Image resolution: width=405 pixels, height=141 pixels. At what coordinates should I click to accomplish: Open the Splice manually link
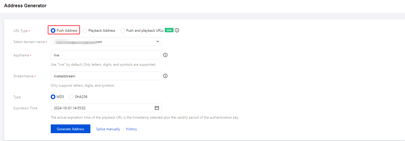(108, 129)
